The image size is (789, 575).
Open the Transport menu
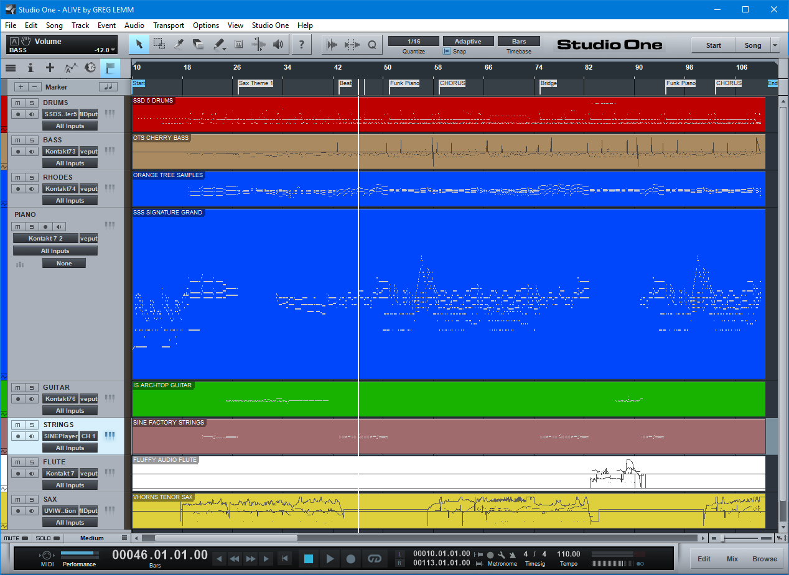[169, 25]
